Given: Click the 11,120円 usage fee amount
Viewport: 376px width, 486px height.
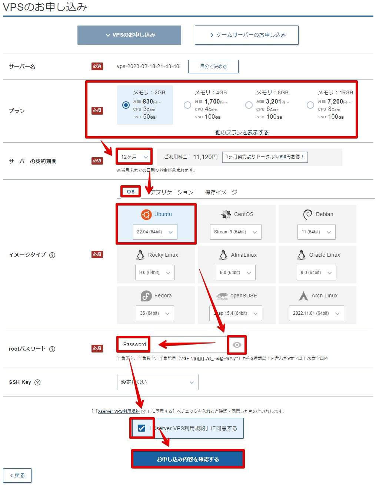Looking at the screenshot, I should (x=205, y=157).
